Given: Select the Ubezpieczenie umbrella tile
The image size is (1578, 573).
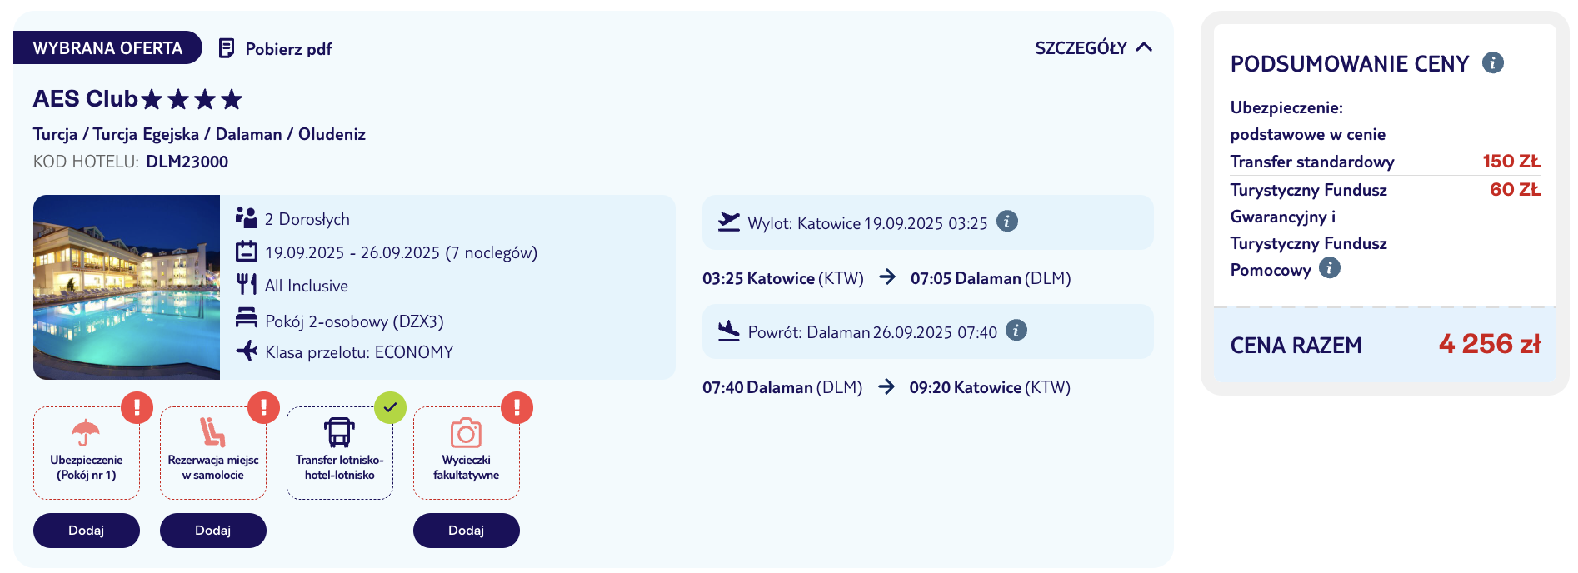Looking at the screenshot, I should 87,453.
